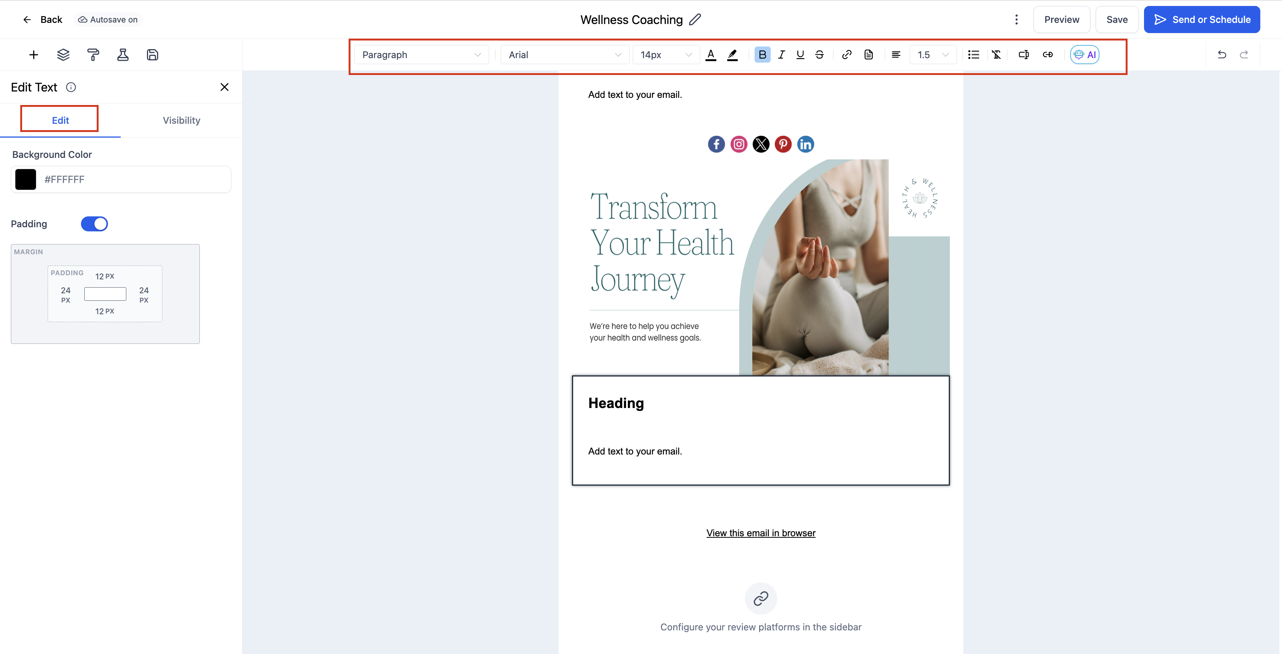Toggle underline formatting
Viewport: 1282px width, 654px height.
tap(800, 55)
